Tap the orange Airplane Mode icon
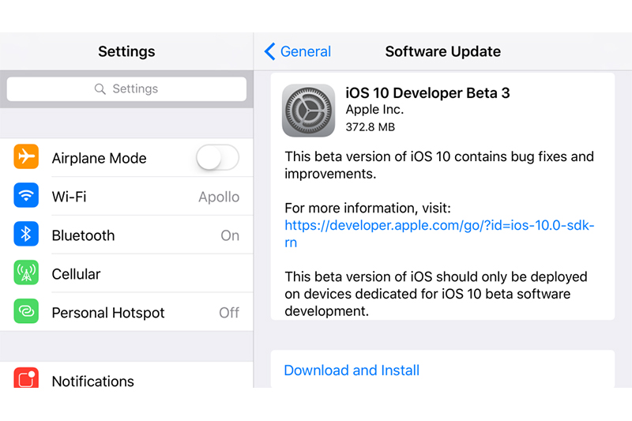Screen dimensions: 632x421 click(26, 157)
